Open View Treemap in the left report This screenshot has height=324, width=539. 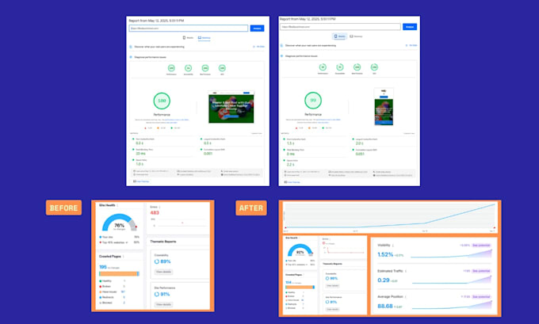[x=141, y=181]
